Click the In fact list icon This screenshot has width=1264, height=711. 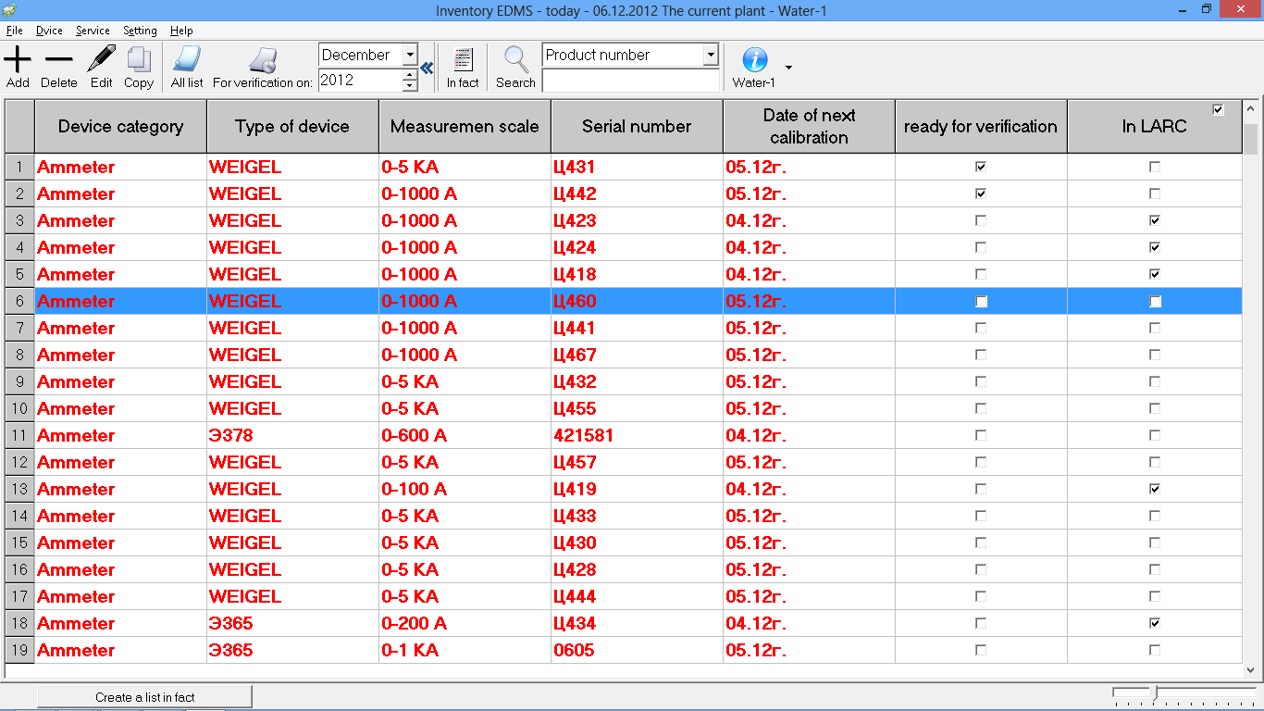point(463,60)
